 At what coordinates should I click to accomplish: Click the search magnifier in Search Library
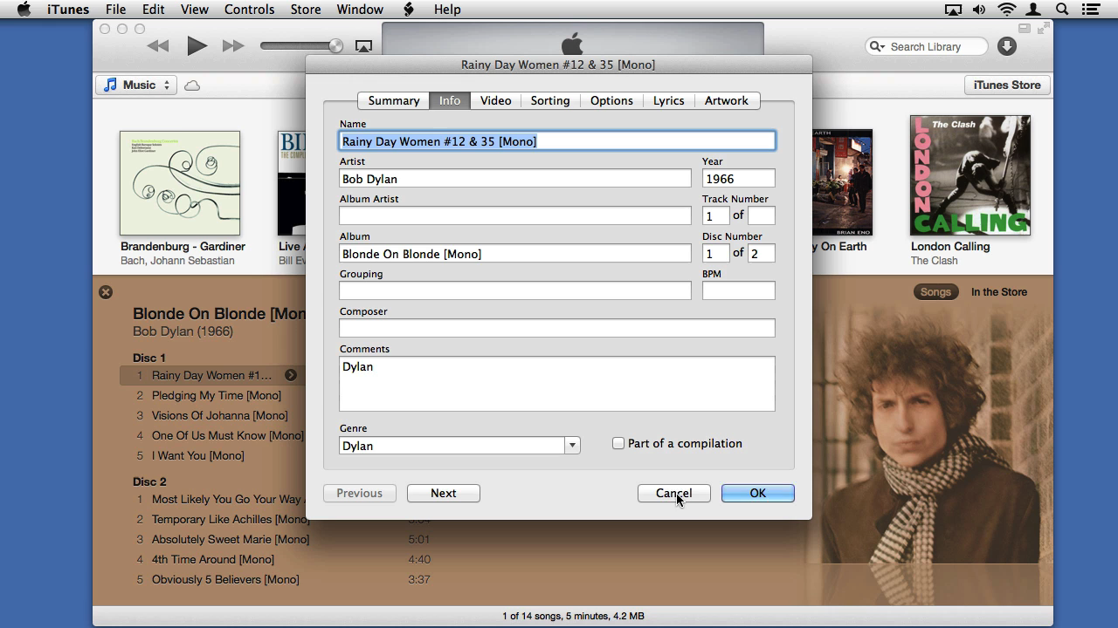[876, 46]
